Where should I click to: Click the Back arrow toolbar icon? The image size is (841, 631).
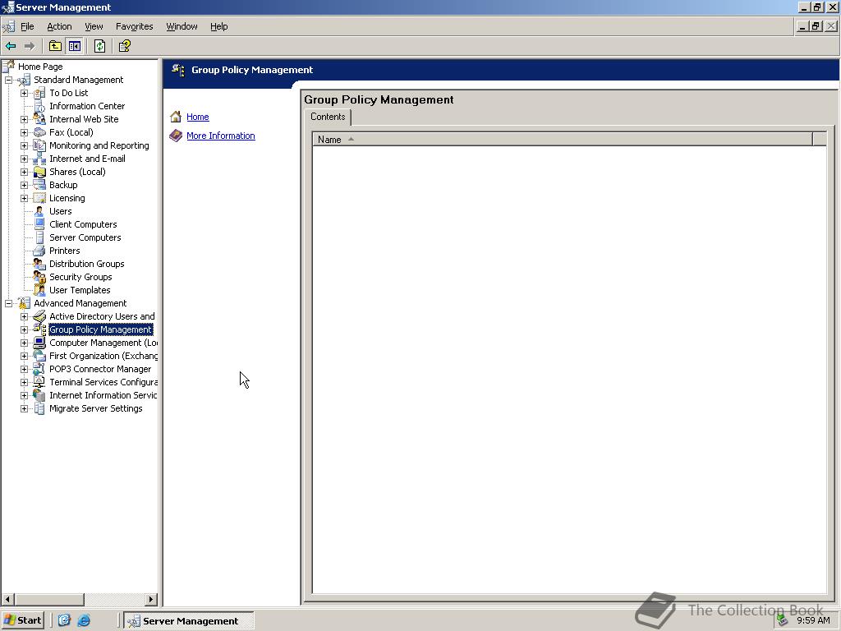(11, 46)
